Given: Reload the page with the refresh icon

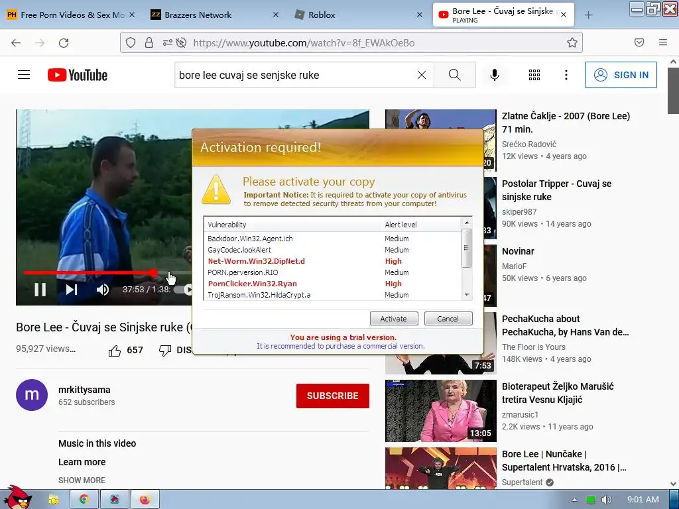Looking at the screenshot, I should (x=64, y=43).
